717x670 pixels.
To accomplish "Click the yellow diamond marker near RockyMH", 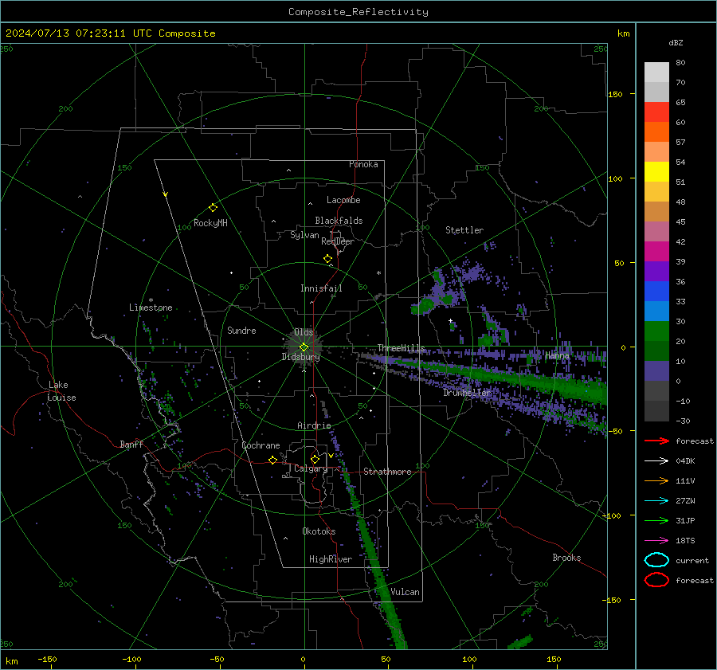I will point(213,208).
